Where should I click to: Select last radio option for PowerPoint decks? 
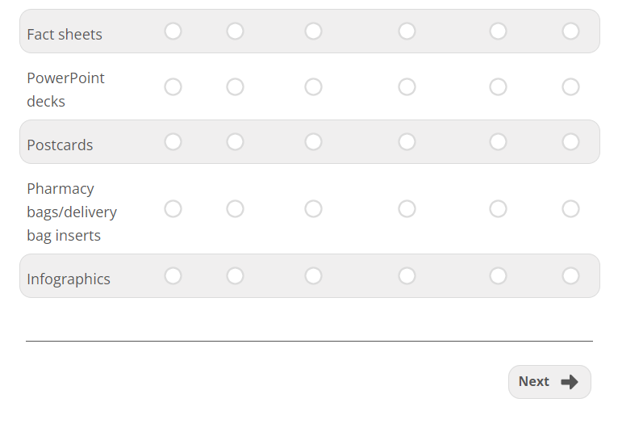click(570, 86)
